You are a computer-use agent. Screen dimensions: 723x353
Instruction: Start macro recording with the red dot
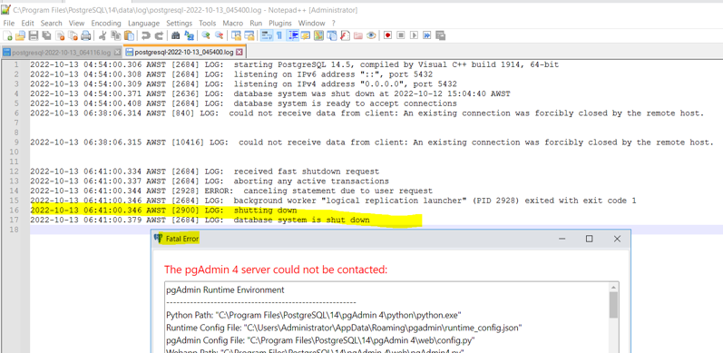pyautogui.click(x=387, y=35)
